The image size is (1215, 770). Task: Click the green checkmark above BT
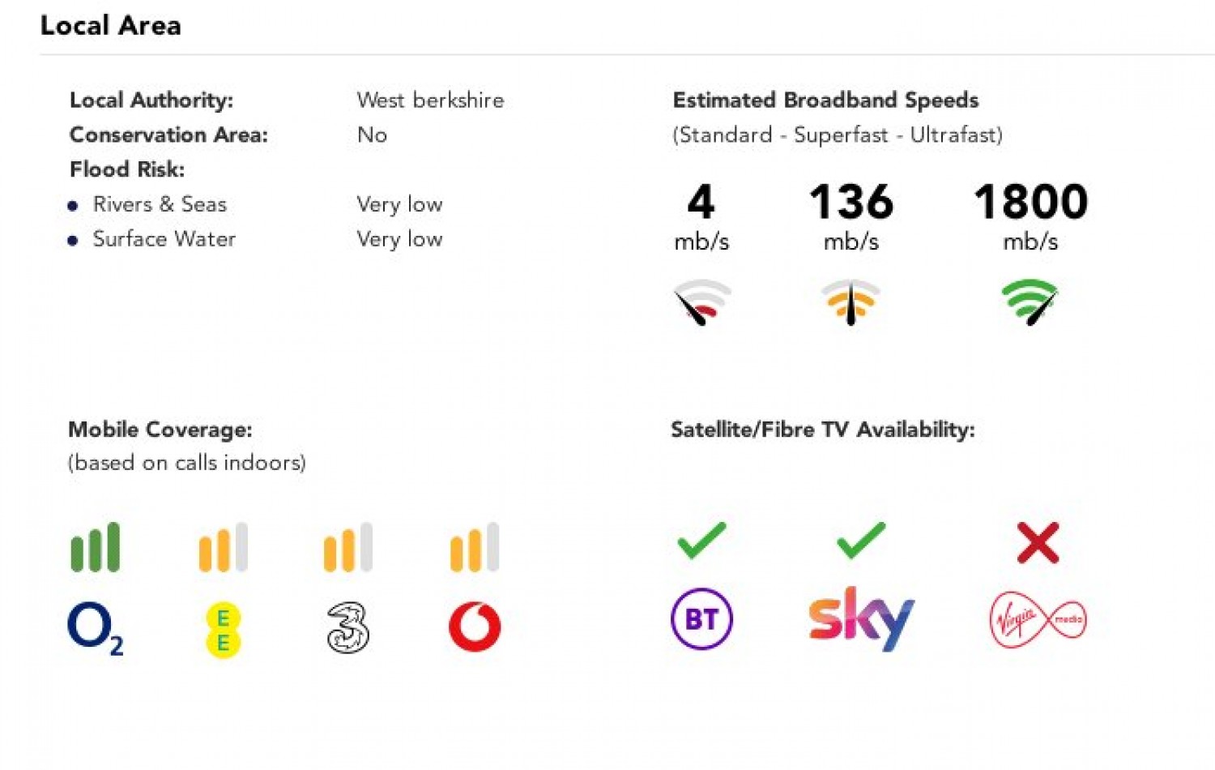(x=701, y=541)
